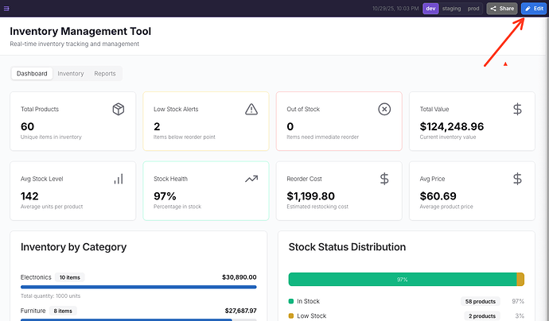549x321 pixels.
Task: Click the warning triangle on Low Stock Alerts
Action: pyautogui.click(x=251, y=109)
